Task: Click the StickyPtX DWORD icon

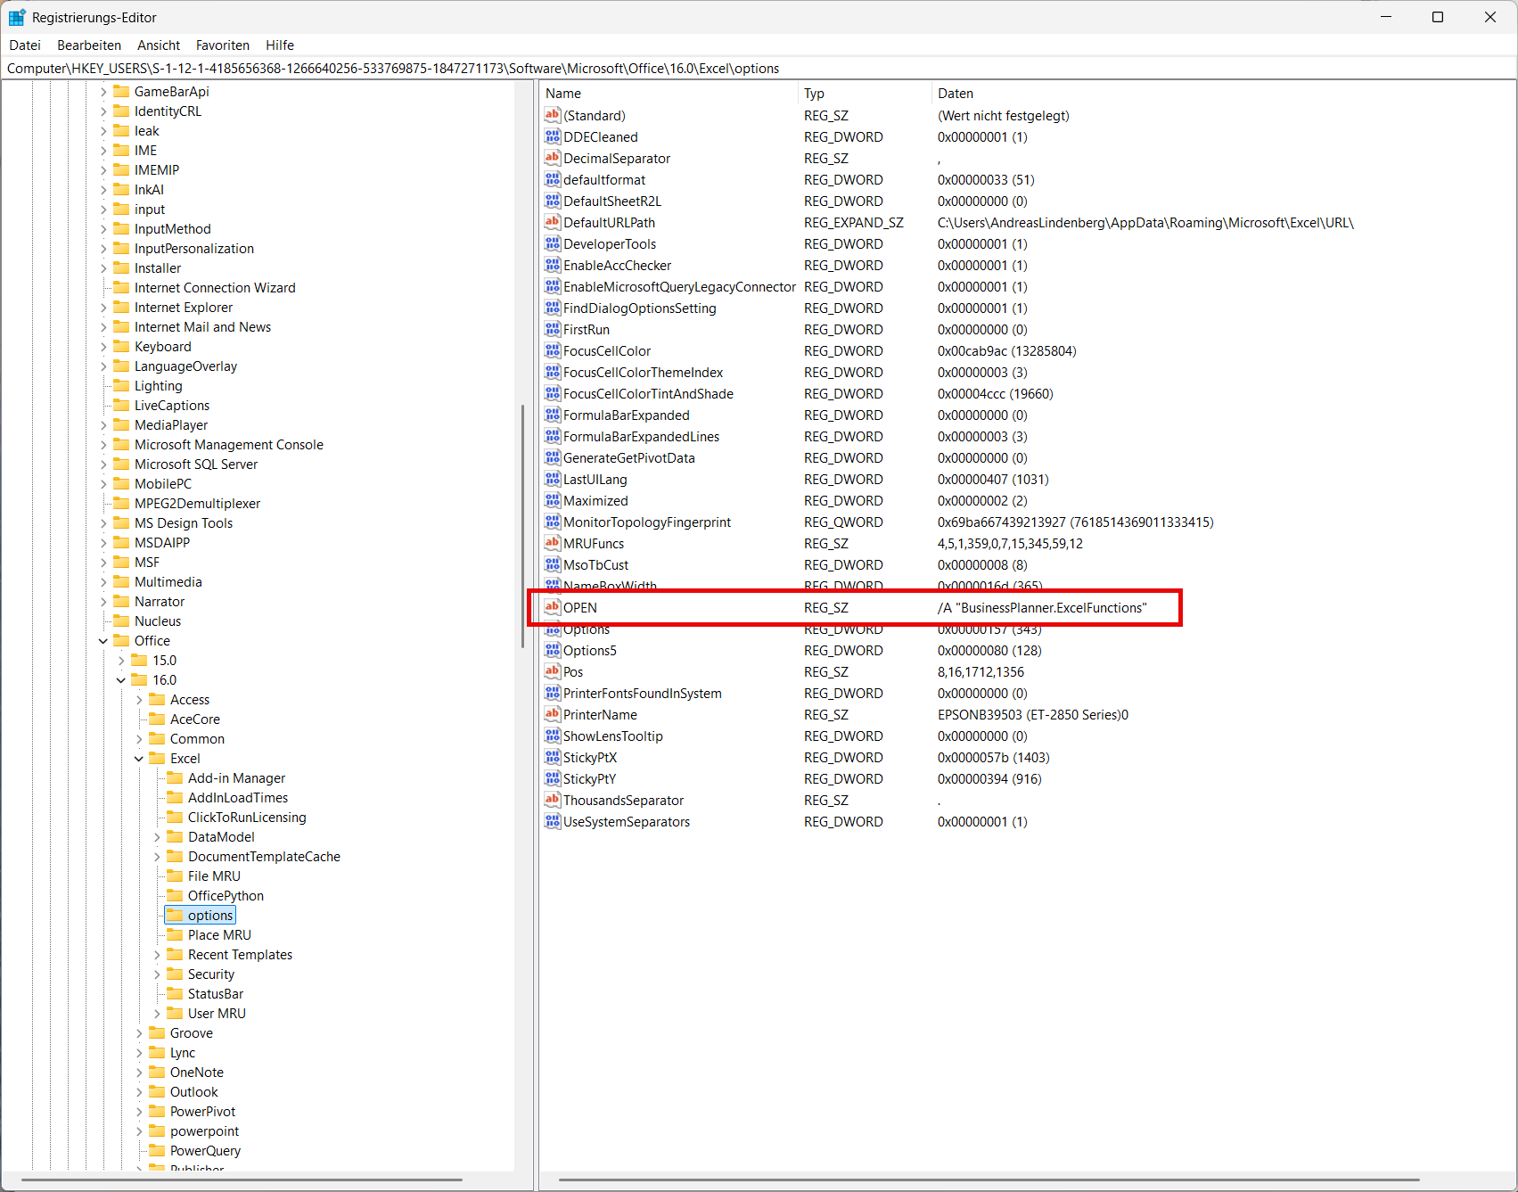Action: [x=553, y=757]
